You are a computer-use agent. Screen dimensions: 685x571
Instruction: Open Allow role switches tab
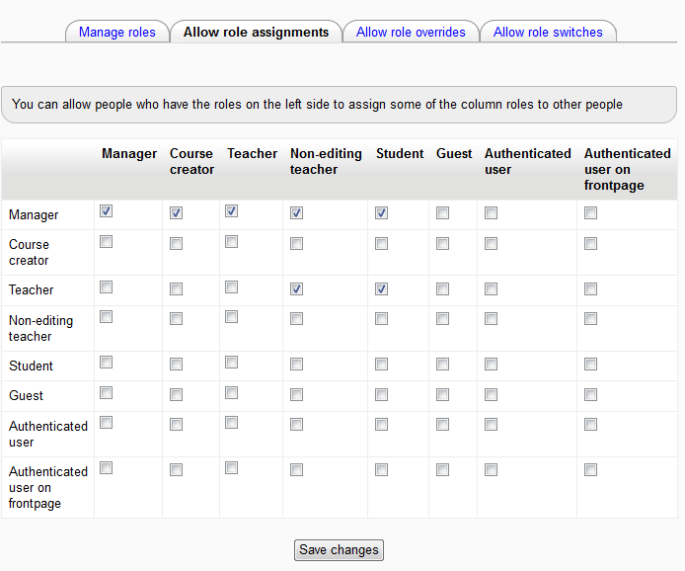tap(548, 32)
